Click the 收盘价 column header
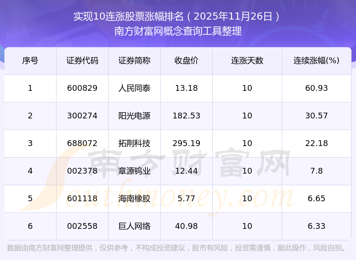 click(186, 61)
